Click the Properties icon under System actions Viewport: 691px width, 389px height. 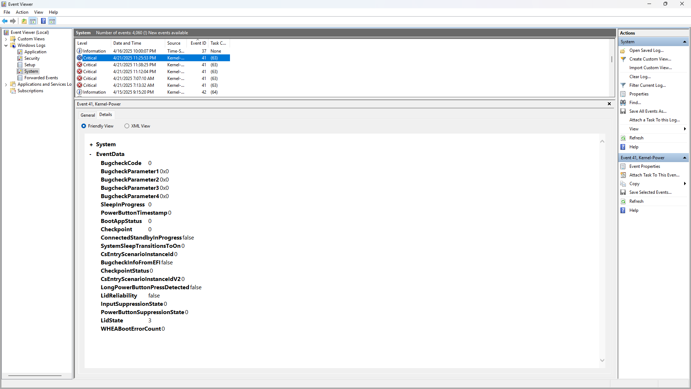click(623, 94)
